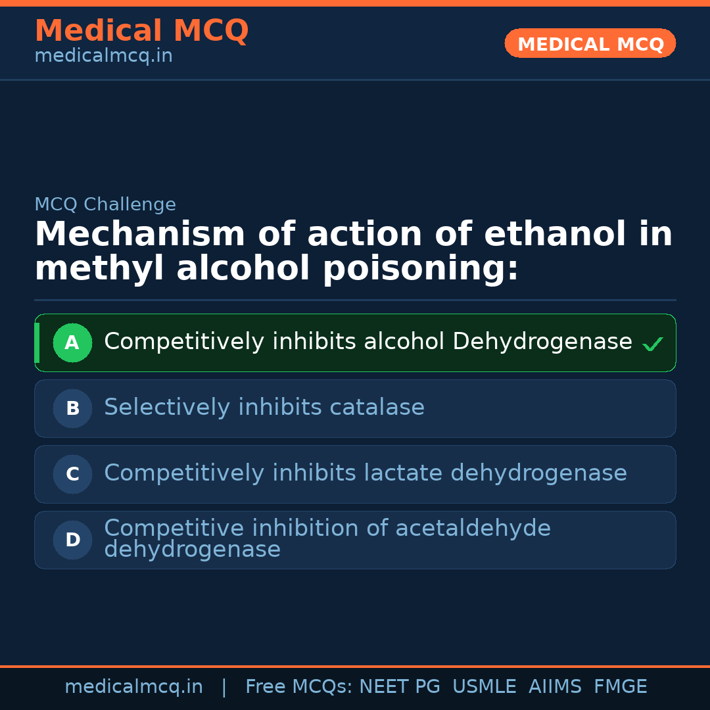Open the Medical MCQ title logo
The width and height of the screenshot is (710, 710).
tap(141, 31)
